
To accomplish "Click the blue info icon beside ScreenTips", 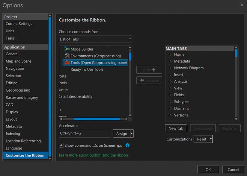I will click(127, 145).
